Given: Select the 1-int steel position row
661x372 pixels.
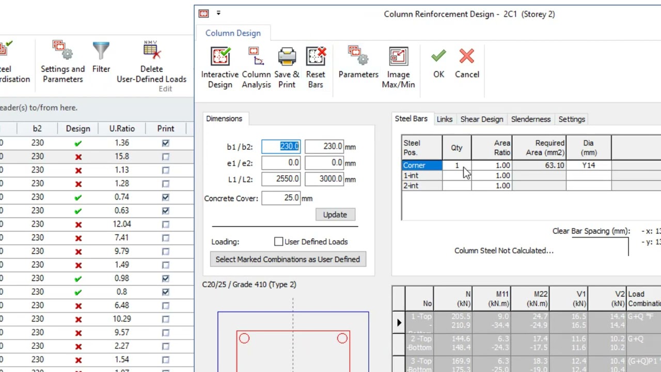Looking at the screenshot, I should tap(422, 176).
